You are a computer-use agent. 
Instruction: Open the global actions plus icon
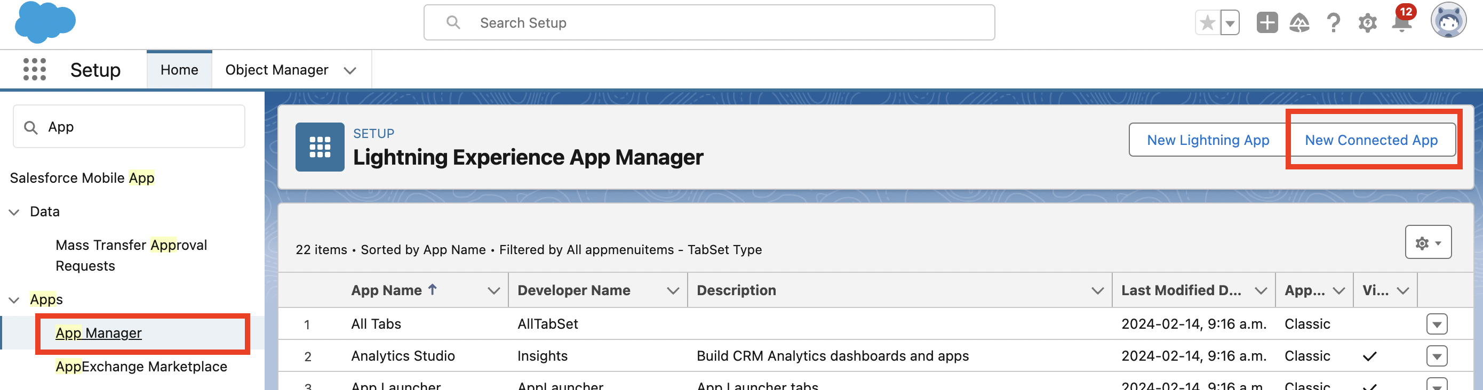(1266, 23)
